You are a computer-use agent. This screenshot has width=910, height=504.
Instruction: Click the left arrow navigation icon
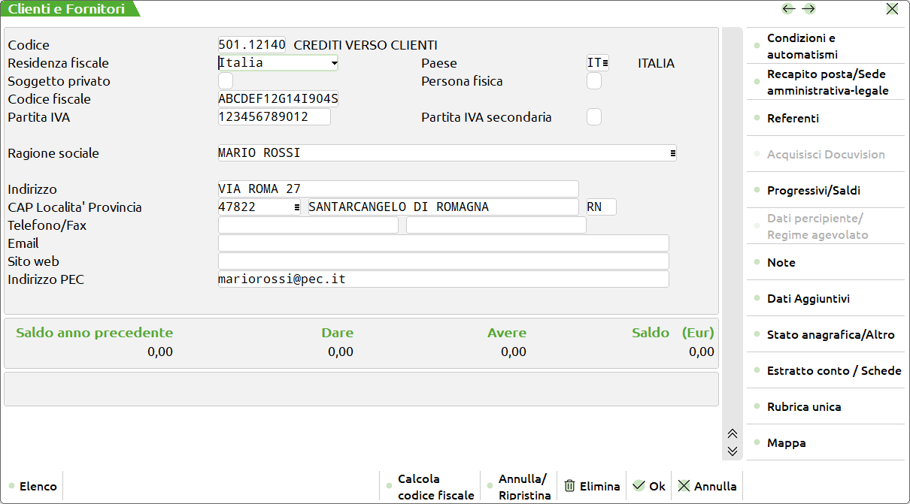[788, 9]
